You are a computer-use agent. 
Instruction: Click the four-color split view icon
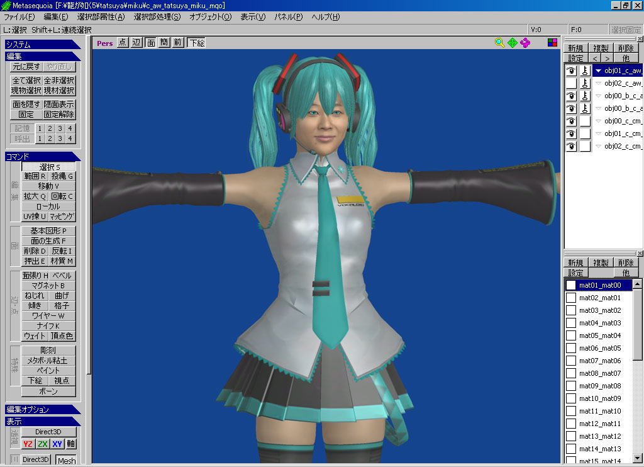coord(552,42)
